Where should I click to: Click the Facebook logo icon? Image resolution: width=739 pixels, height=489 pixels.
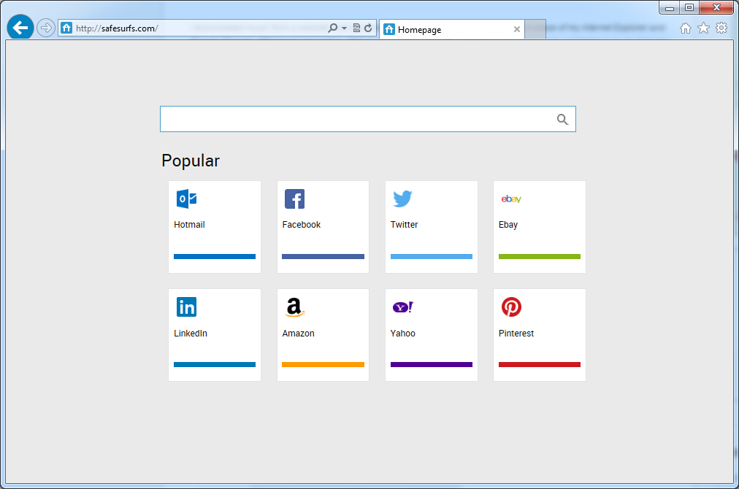(x=294, y=199)
